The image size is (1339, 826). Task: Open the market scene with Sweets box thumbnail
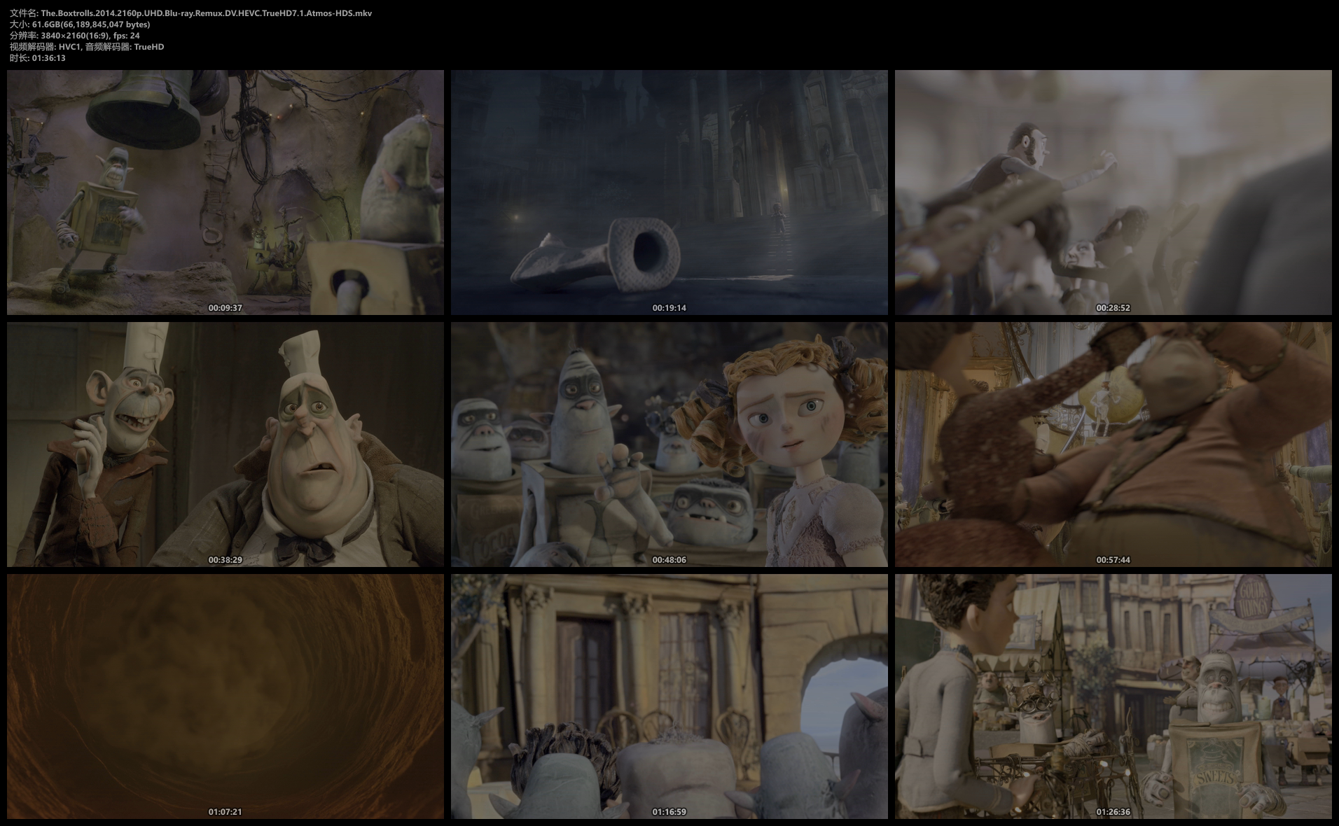(1113, 696)
